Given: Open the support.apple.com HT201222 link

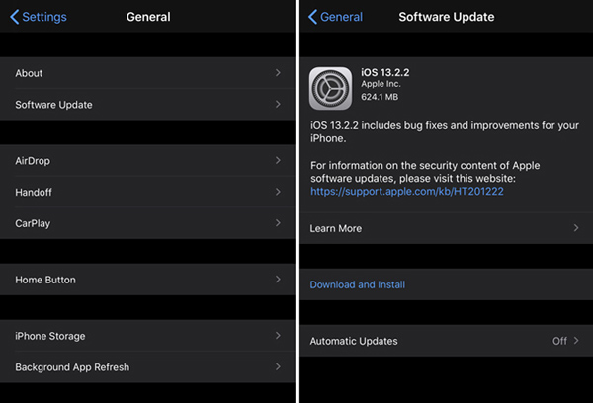Looking at the screenshot, I should point(407,192).
